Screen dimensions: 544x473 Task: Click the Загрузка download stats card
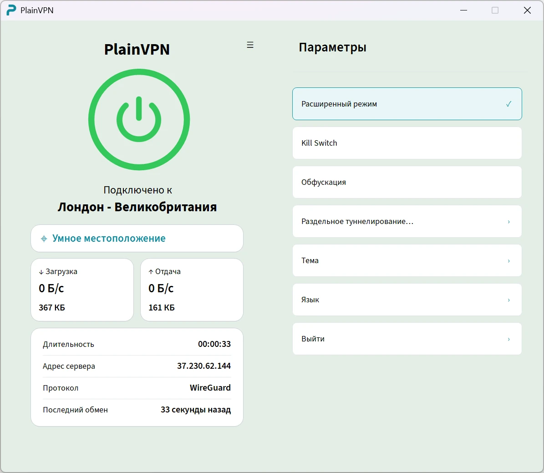coord(82,290)
